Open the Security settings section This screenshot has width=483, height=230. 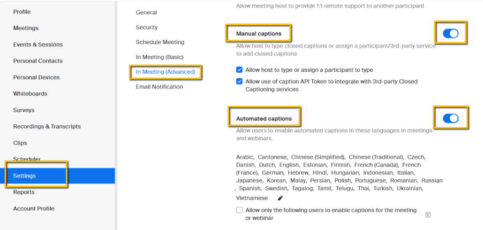tap(147, 27)
